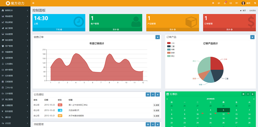Open the mail envelope icon in top bar
258x127 pixels.
231,3
